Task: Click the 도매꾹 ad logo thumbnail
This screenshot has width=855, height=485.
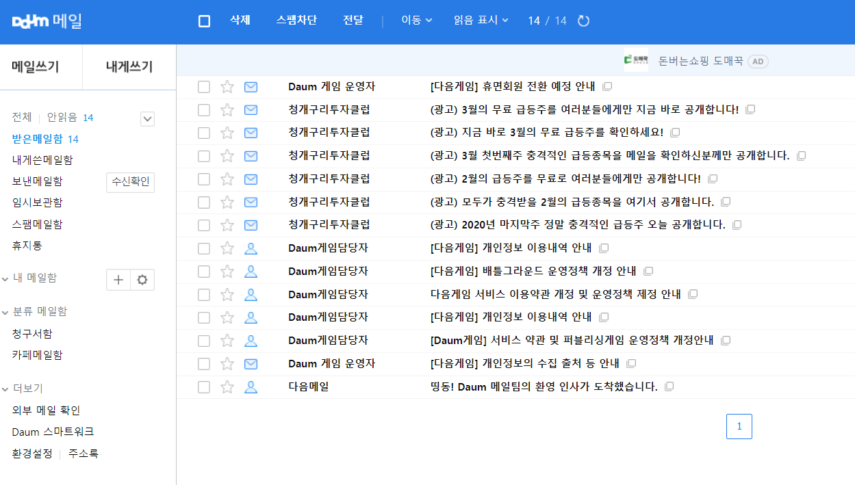Action: 636,62
